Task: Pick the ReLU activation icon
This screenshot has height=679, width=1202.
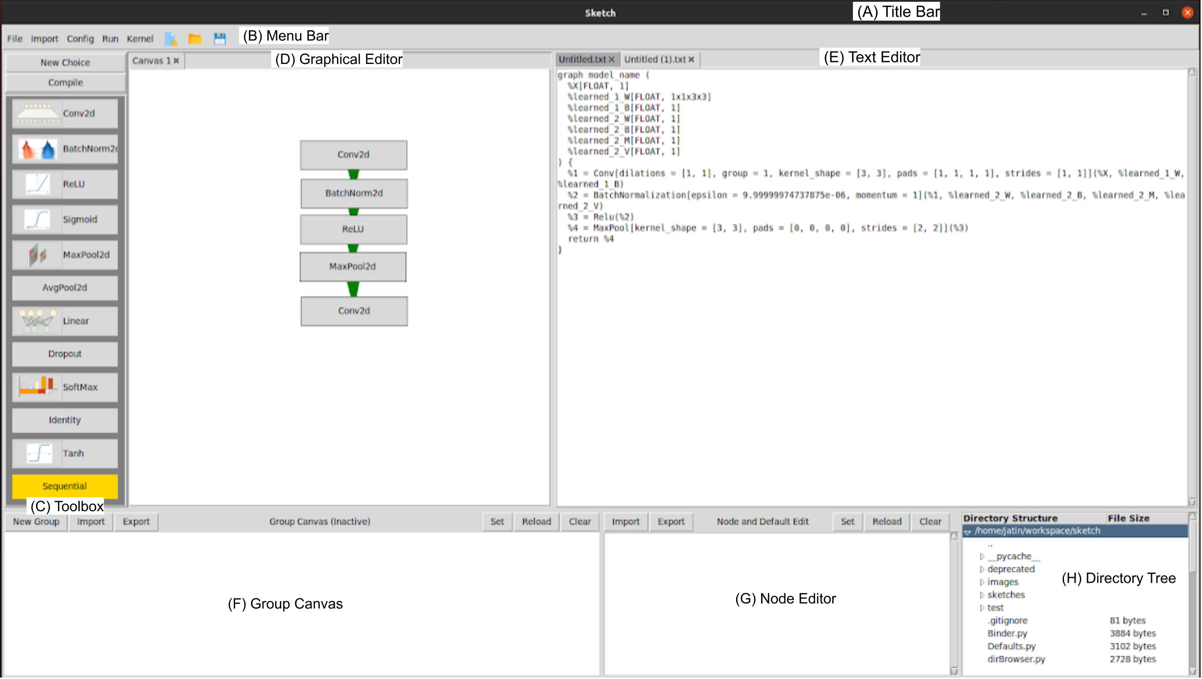Action: 38,184
